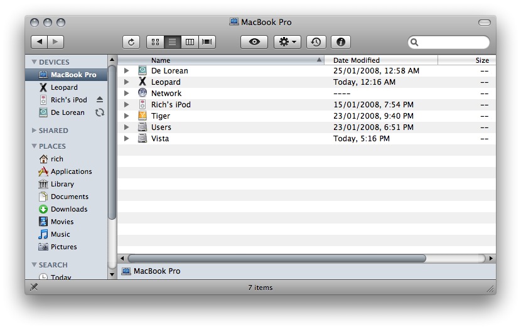Open Pictures in the sidebar
521x329 pixels.
click(x=66, y=247)
